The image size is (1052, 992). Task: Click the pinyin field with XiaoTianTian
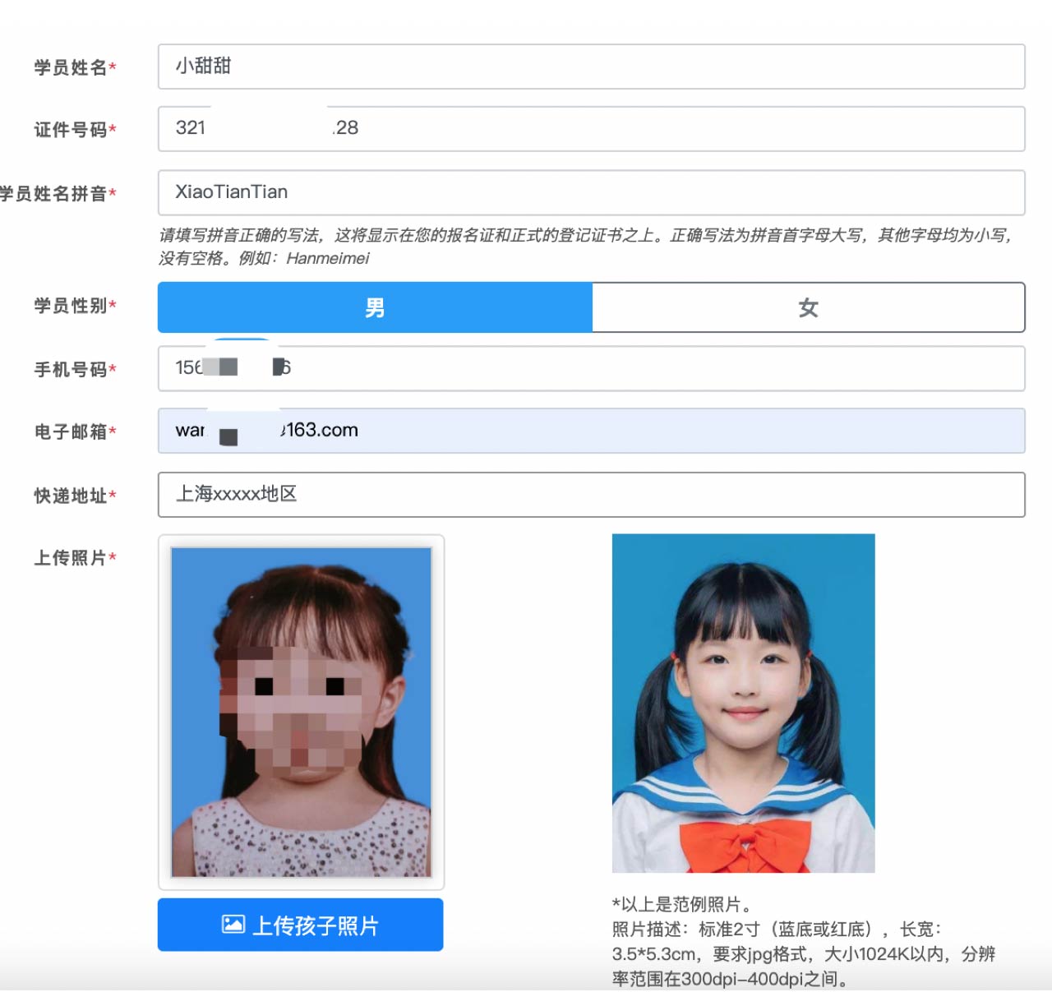591,192
